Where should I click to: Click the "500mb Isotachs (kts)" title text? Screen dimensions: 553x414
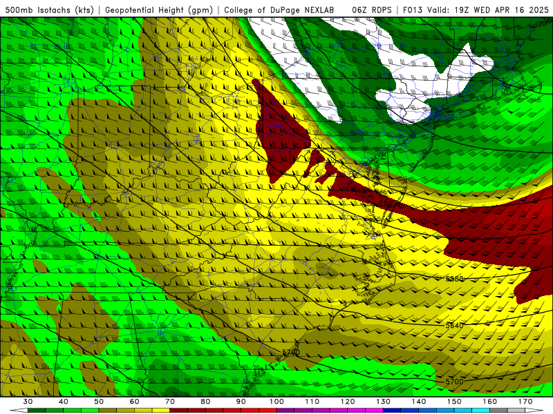[50, 10]
